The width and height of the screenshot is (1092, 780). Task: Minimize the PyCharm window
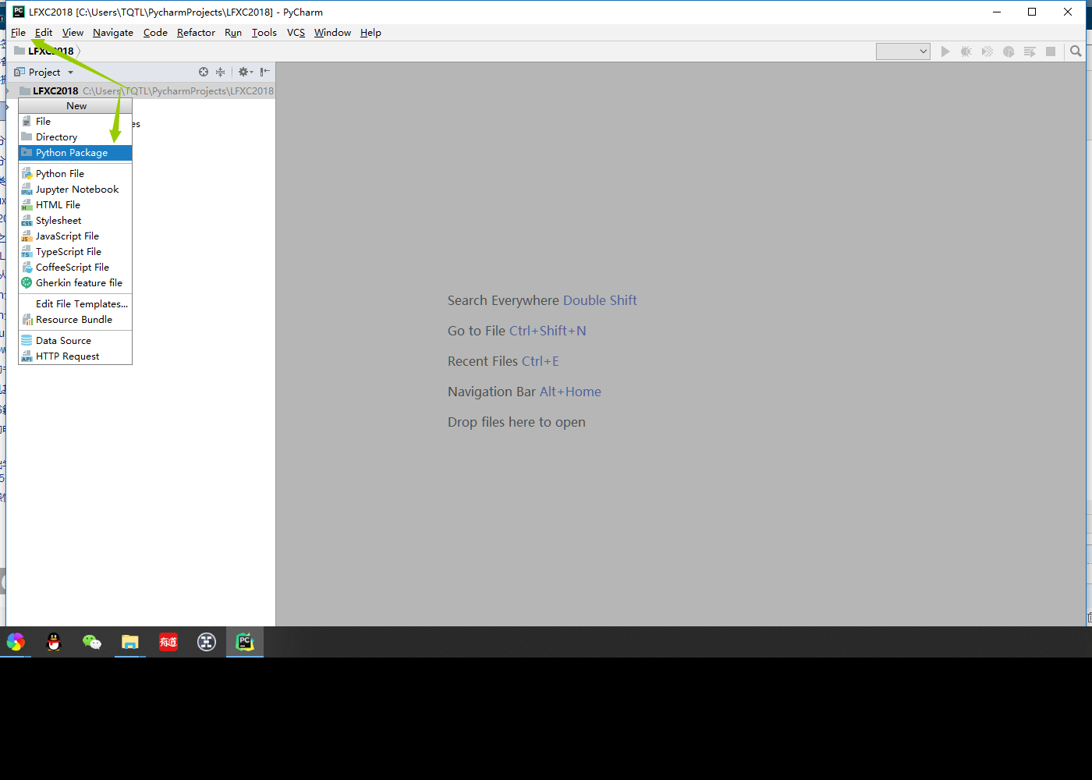(x=997, y=12)
